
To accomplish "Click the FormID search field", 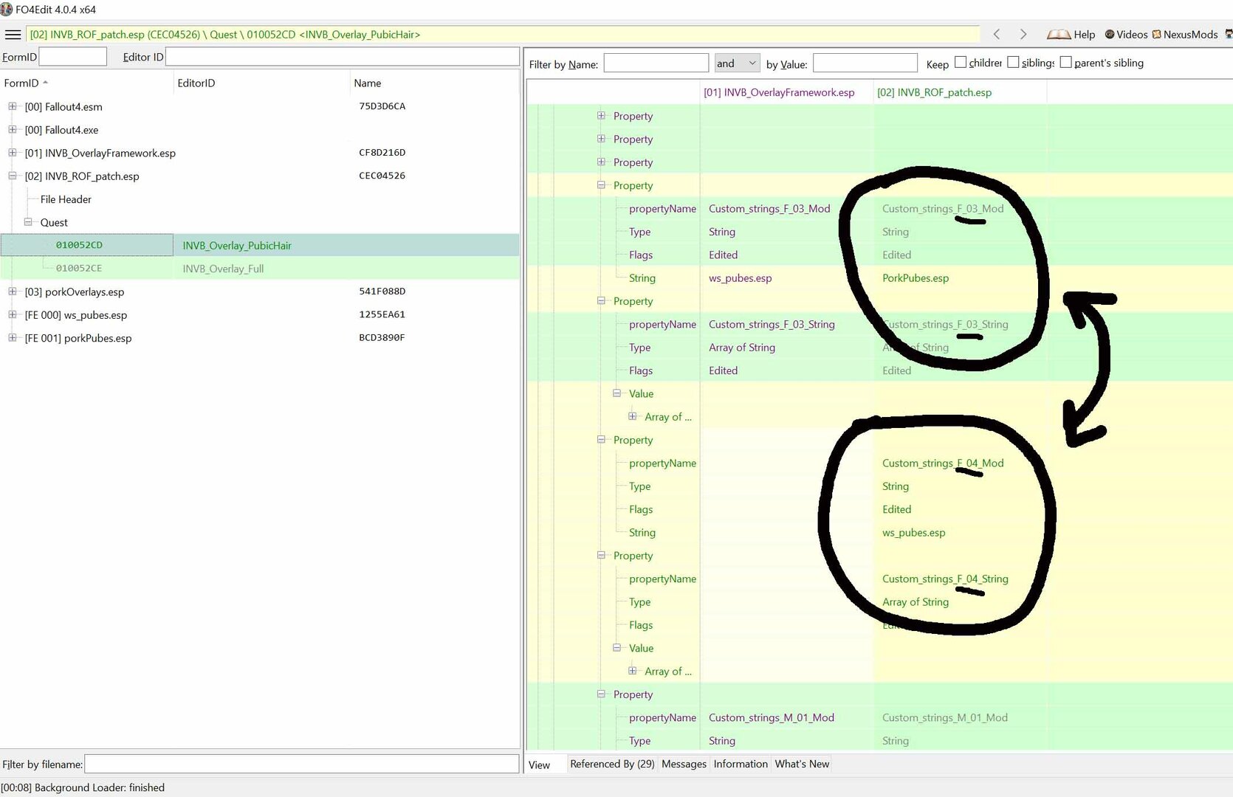I will click(x=72, y=57).
